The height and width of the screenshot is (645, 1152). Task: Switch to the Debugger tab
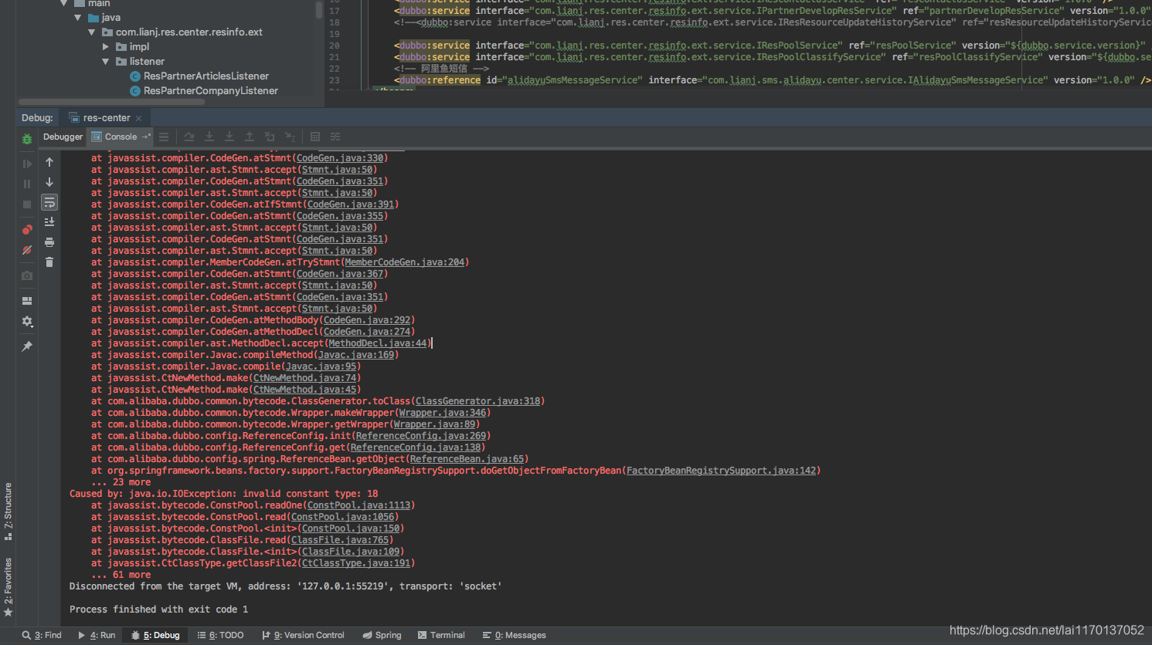pos(63,137)
